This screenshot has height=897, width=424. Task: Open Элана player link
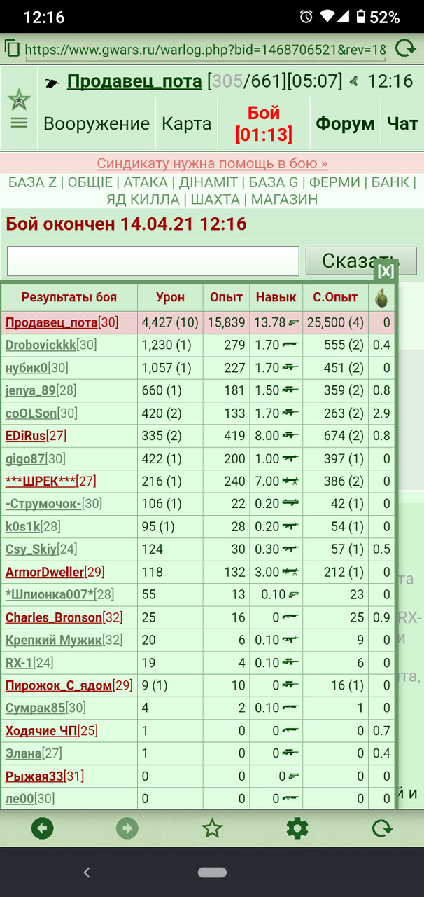(x=24, y=754)
